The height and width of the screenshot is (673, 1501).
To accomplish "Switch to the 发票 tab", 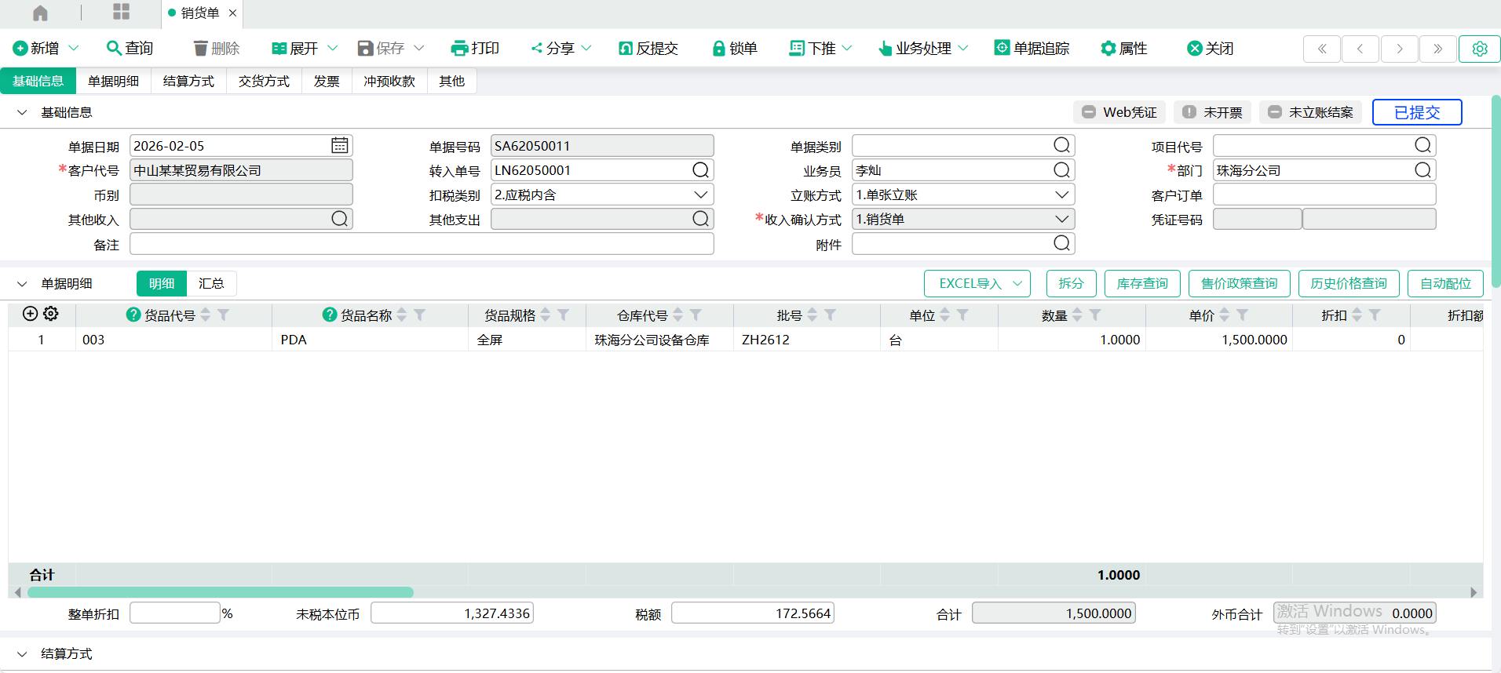I will coord(327,82).
